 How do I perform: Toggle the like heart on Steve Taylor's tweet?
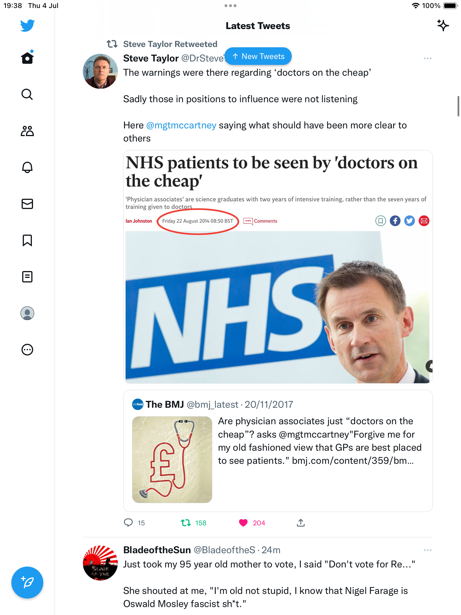point(243,523)
